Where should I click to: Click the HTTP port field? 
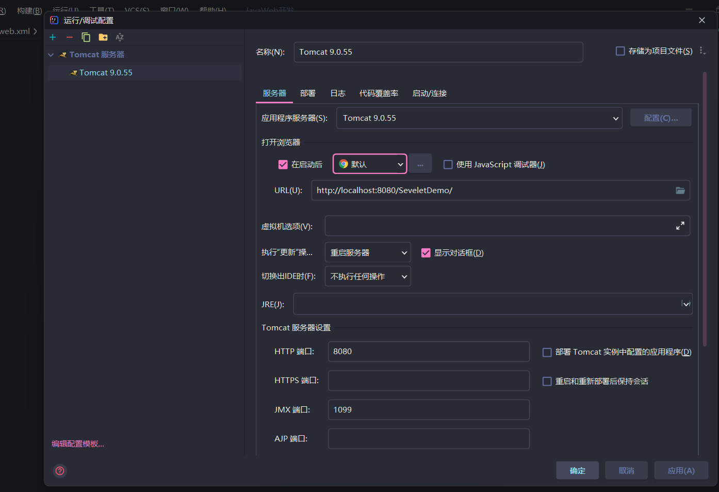(x=429, y=352)
